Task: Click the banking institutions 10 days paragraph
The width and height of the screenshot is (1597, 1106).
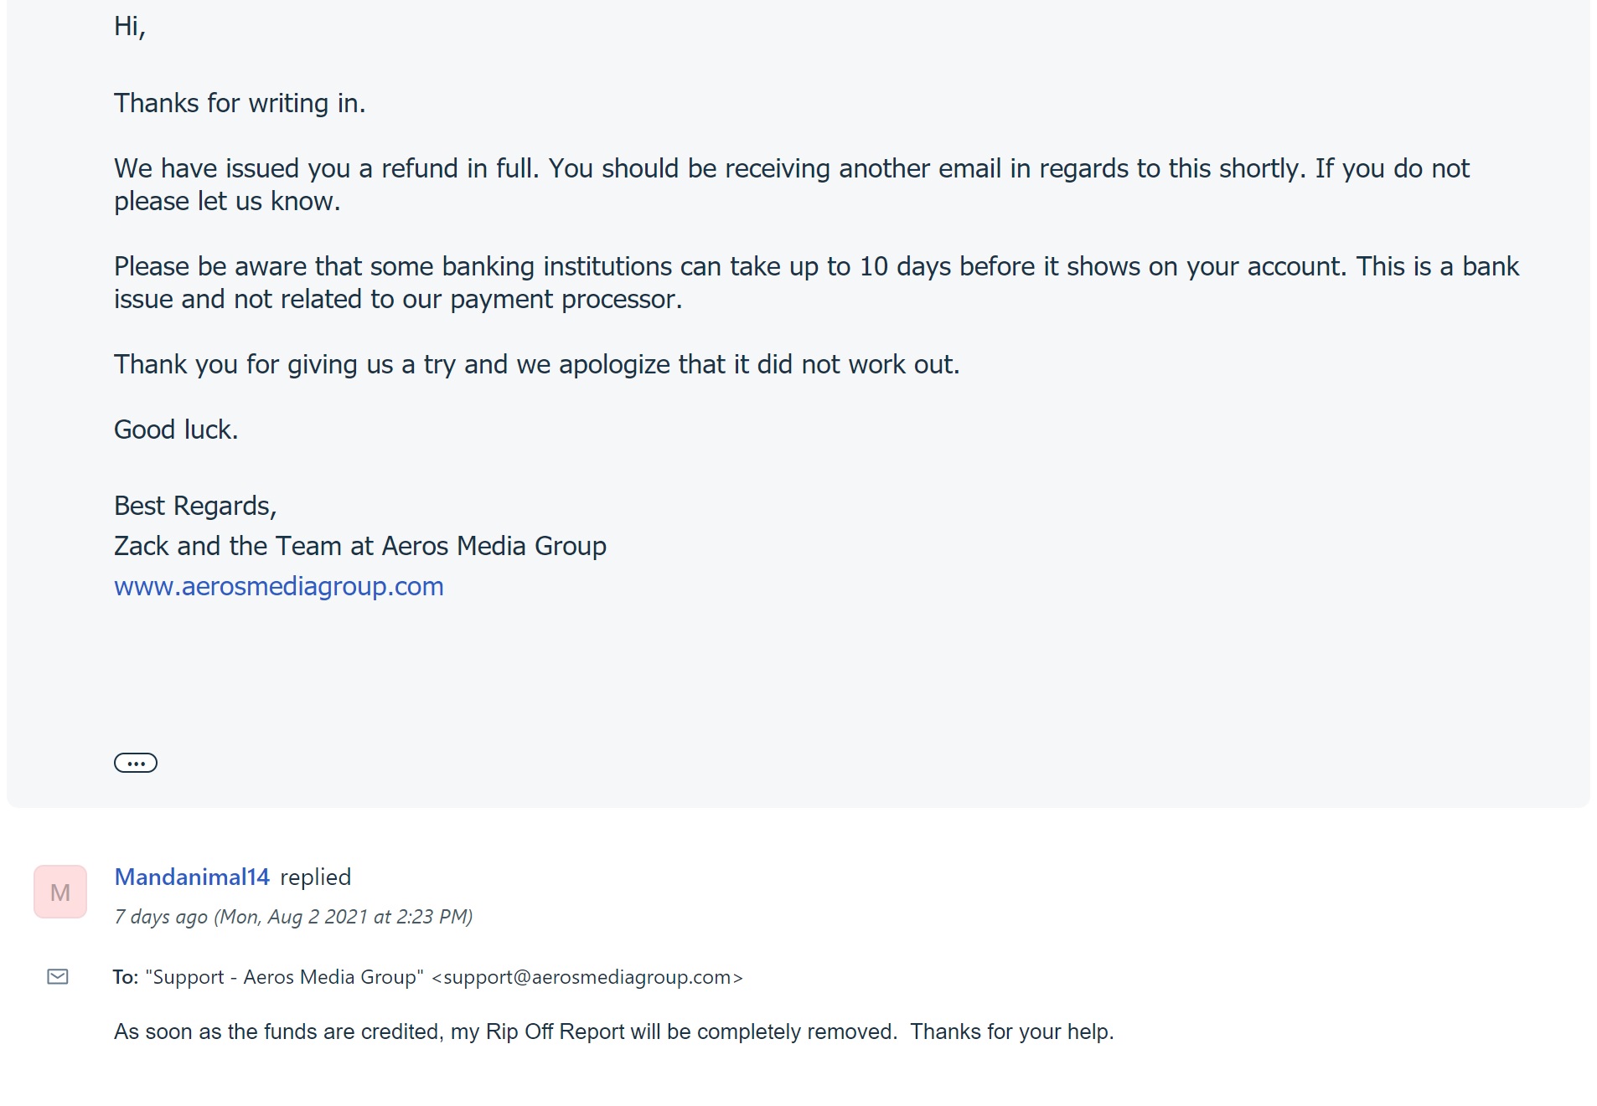Action: (x=817, y=282)
